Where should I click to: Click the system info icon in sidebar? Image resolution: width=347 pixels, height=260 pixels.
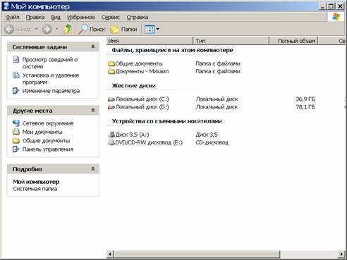pyautogui.click(x=16, y=59)
